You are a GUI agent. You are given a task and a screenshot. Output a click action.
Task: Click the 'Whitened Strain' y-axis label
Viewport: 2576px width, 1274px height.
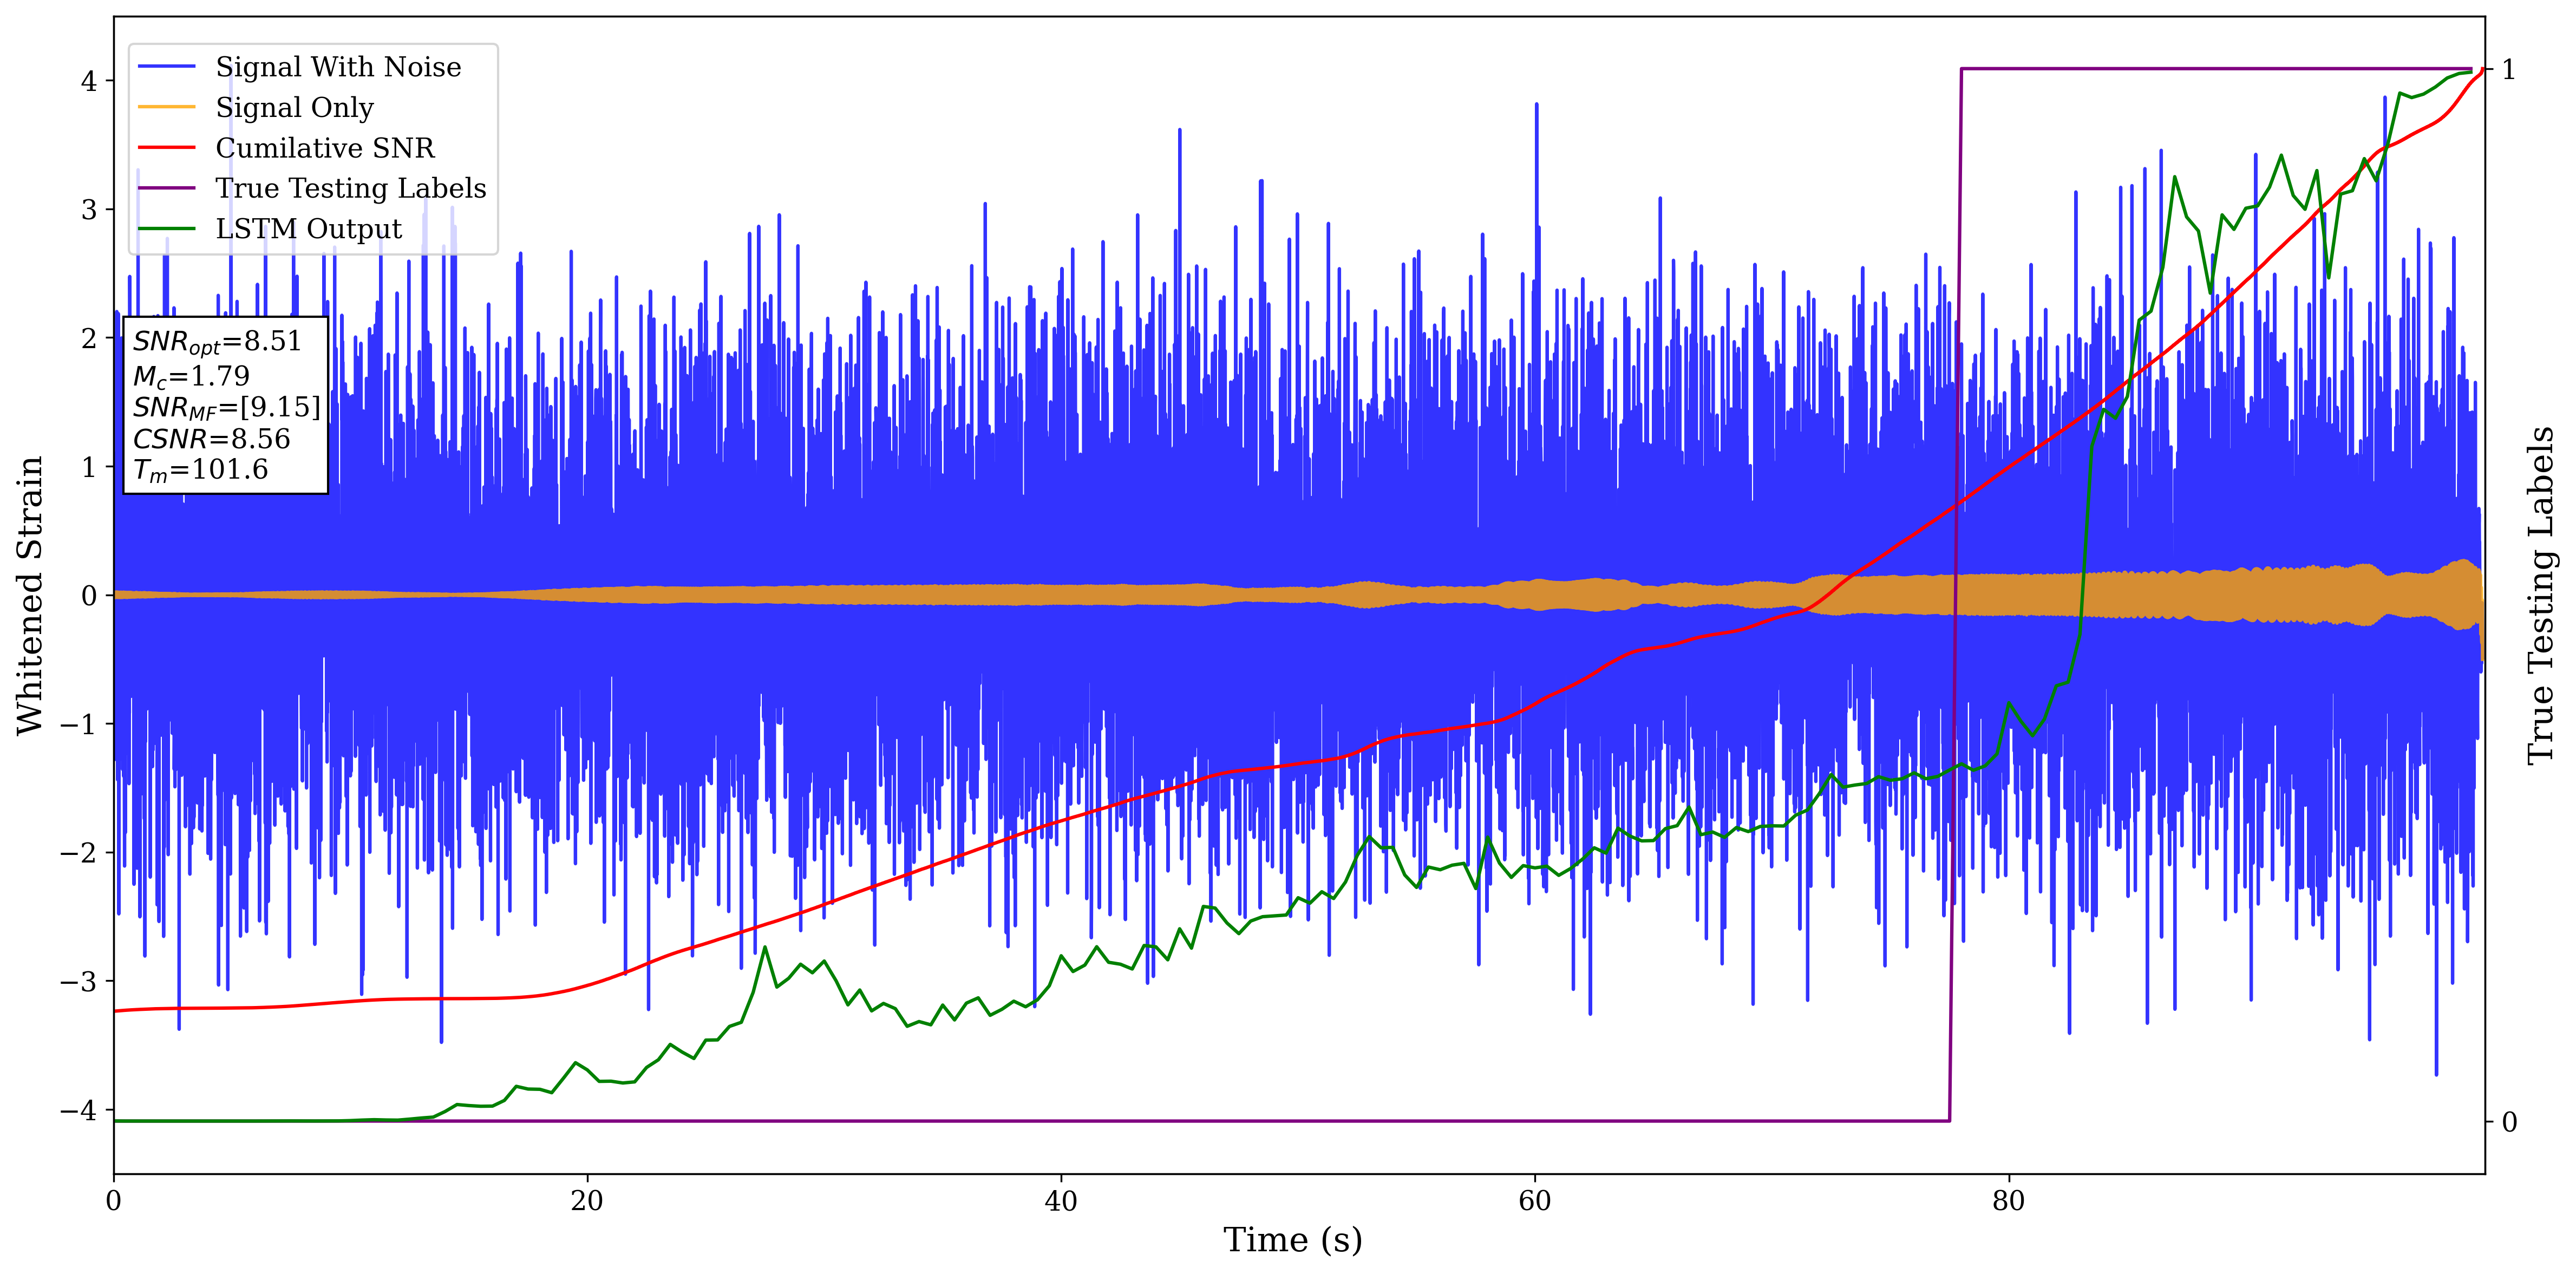click(30, 595)
